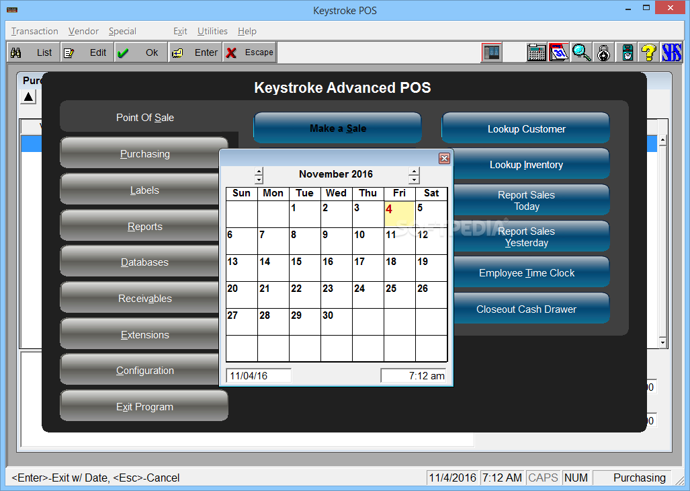Click the Make a Sale button
This screenshot has height=491, width=690.
click(x=337, y=128)
